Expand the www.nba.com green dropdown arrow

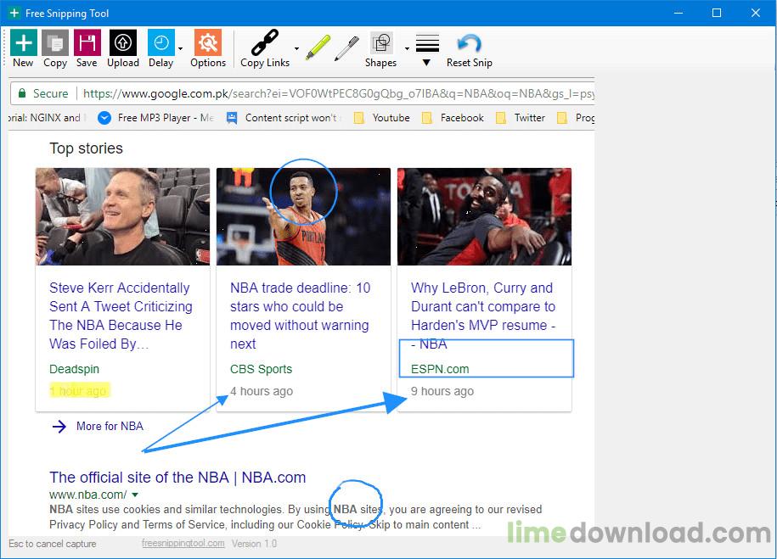(x=135, y=495)
